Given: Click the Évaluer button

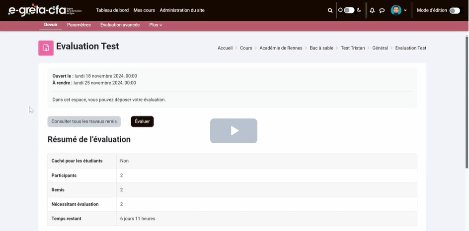Looking at the screenshot, I should click(142, 121).
